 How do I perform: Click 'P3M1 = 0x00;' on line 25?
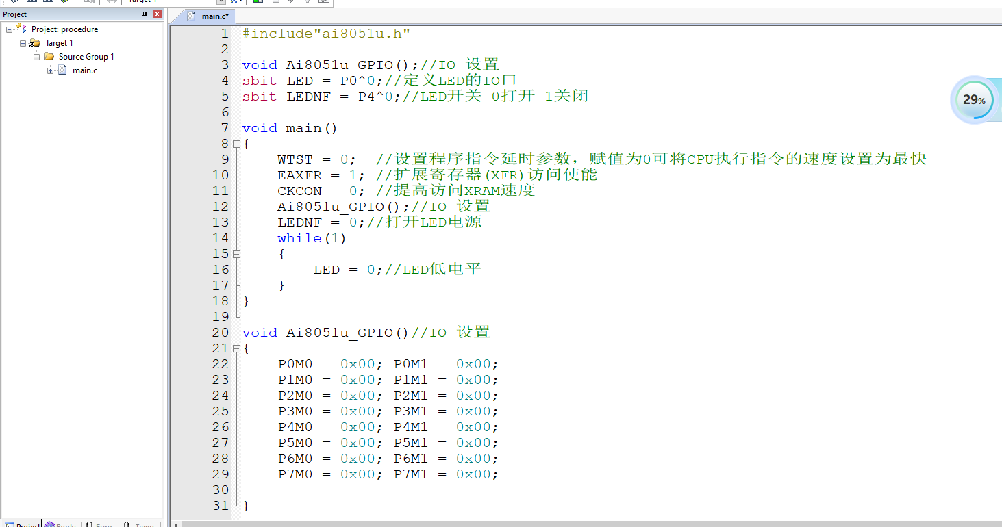pos(447,411)
